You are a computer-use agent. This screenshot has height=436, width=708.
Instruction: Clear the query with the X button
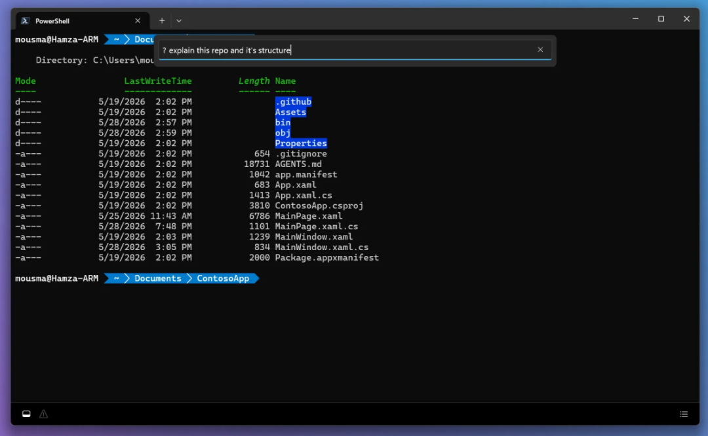point(540,50)
